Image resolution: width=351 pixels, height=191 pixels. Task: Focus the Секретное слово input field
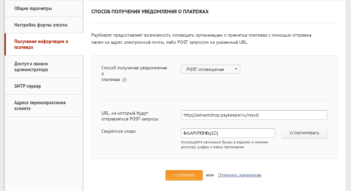click(x=228, y=133)
